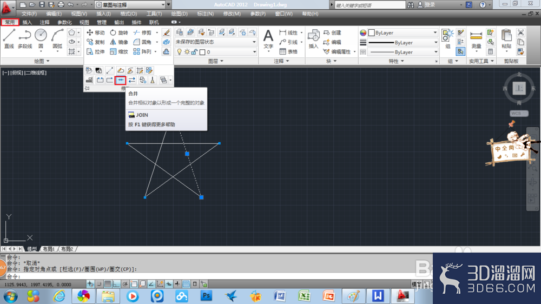
Task: Click the Insert block (插入) icon
Action: click(313, 39)
